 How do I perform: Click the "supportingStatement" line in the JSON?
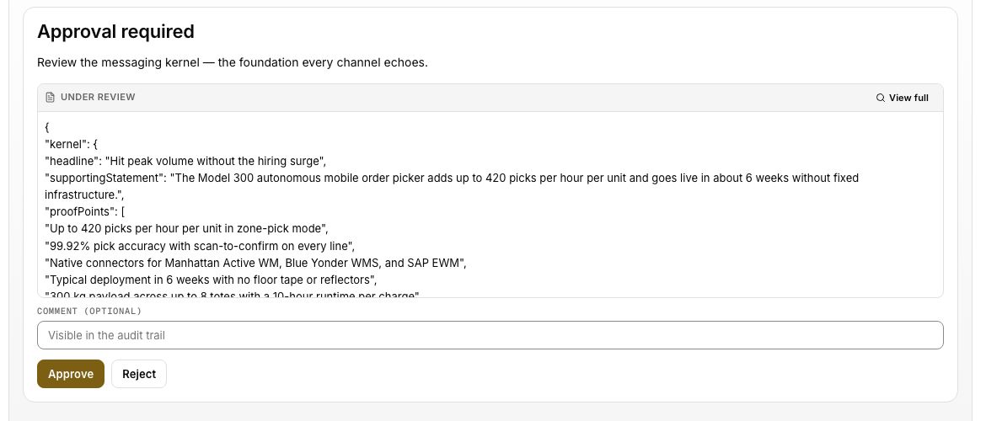452,187
